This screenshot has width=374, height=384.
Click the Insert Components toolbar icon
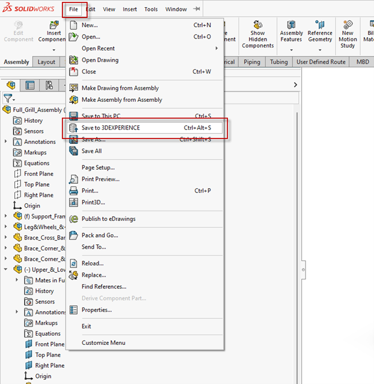[54, 25]
